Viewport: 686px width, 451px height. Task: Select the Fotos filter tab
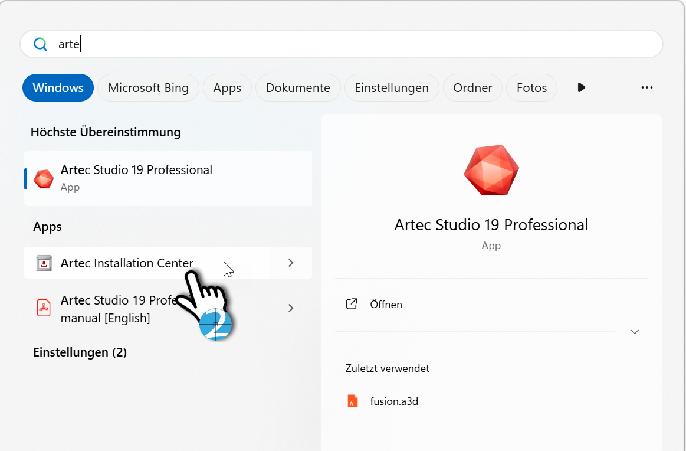tap(531, 87)
